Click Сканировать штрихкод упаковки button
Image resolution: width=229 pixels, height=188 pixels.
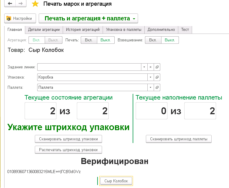point(68,139)
